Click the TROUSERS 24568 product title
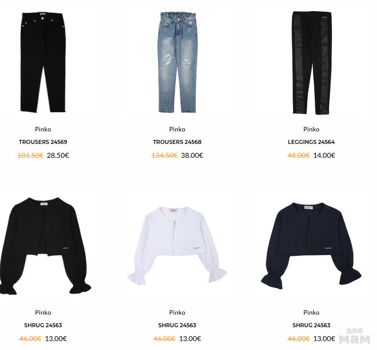This screenshot has width=377, height=350. pos(177,142)
